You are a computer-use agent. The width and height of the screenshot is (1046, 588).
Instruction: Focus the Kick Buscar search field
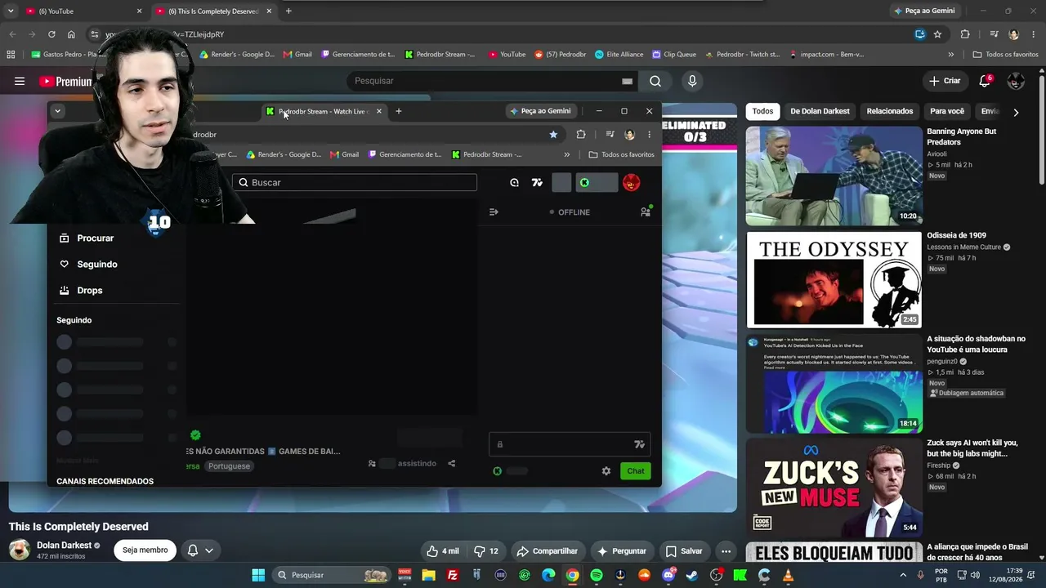[355, 182]
